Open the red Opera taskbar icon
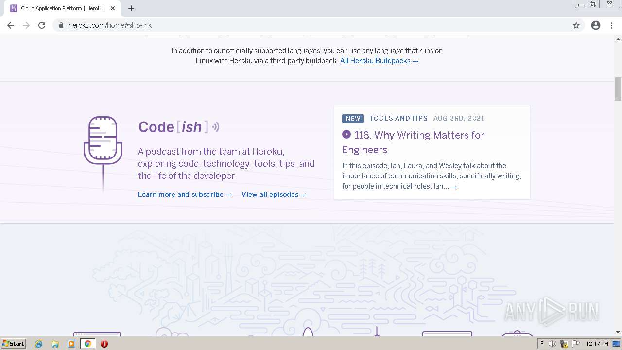This screenshot has height=350, width=622. coord(104,344)
